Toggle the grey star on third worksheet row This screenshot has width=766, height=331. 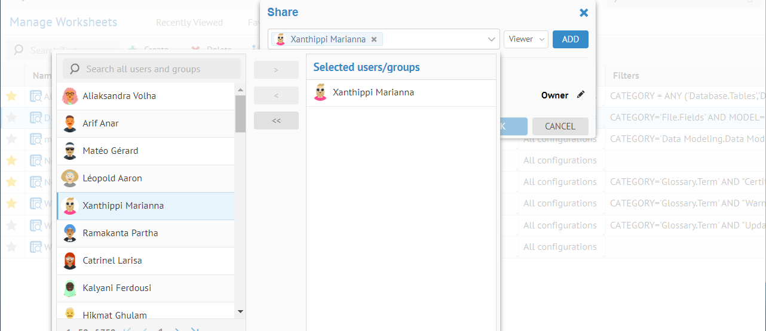[x=11, y=139]
